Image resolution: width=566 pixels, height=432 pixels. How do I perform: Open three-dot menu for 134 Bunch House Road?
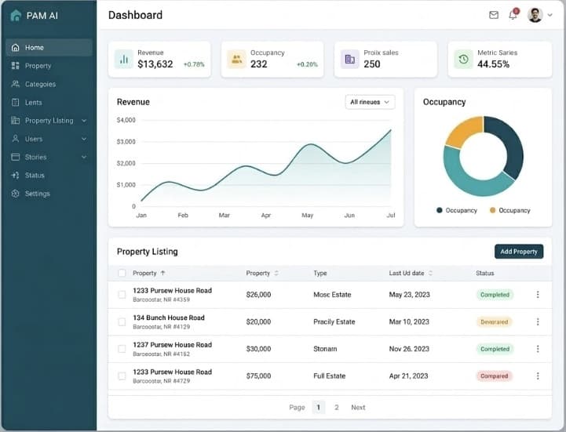click(538, 321)
